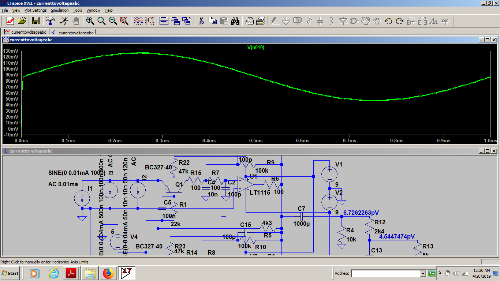This screenshot has width=500, height=281.
Task: Open Firefox from the taskbar
Action: click(x=108, y=273)
